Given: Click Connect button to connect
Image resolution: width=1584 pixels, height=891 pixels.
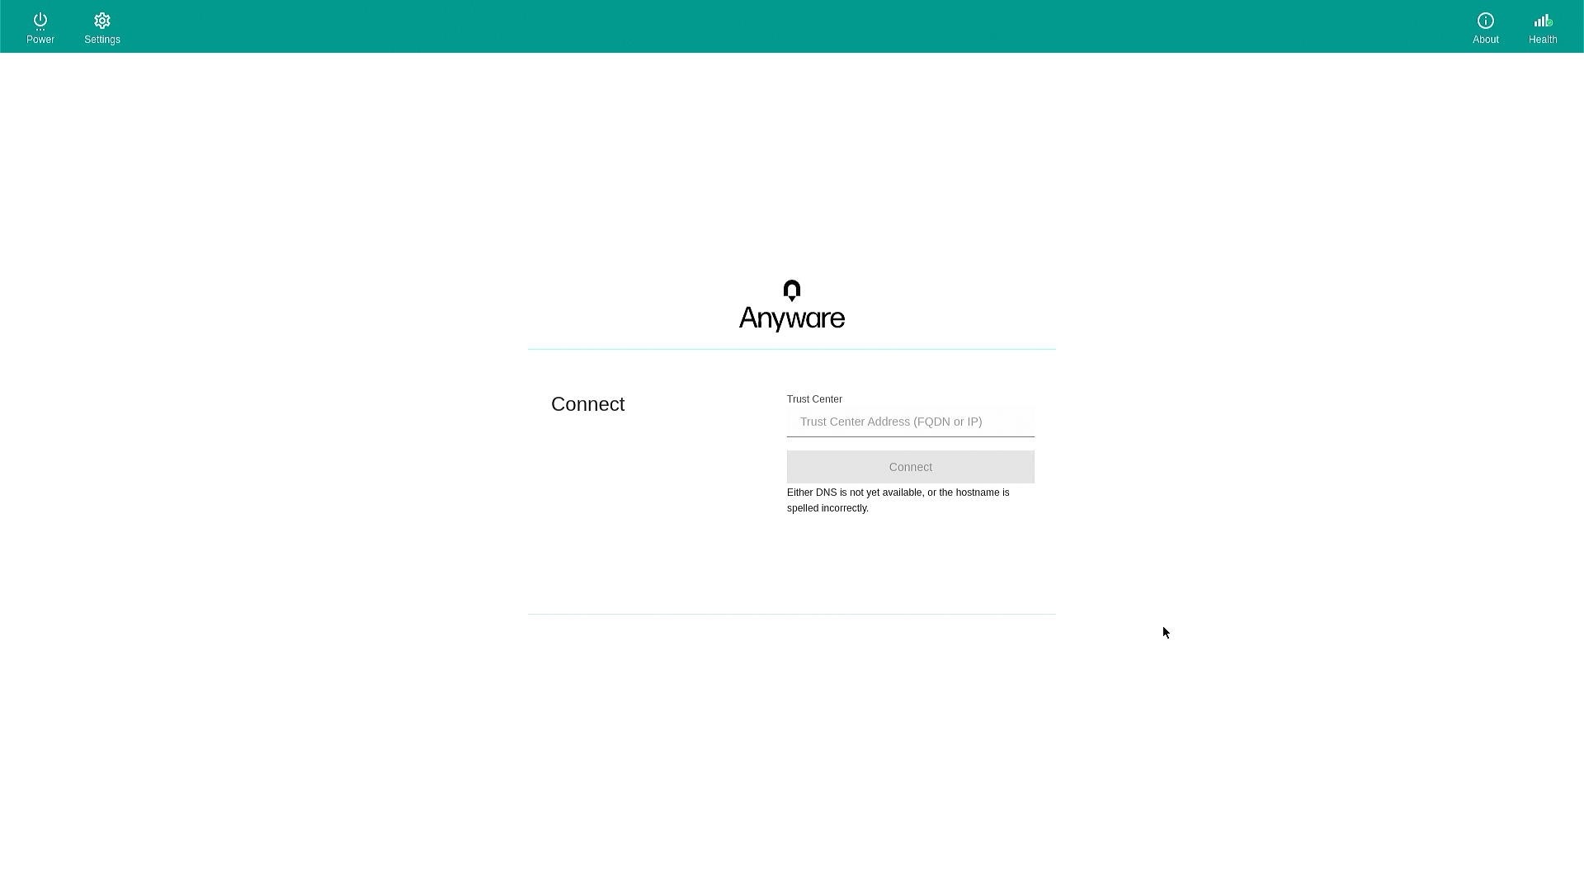Looking at the screenshot, I should click(x=911, y=467).
